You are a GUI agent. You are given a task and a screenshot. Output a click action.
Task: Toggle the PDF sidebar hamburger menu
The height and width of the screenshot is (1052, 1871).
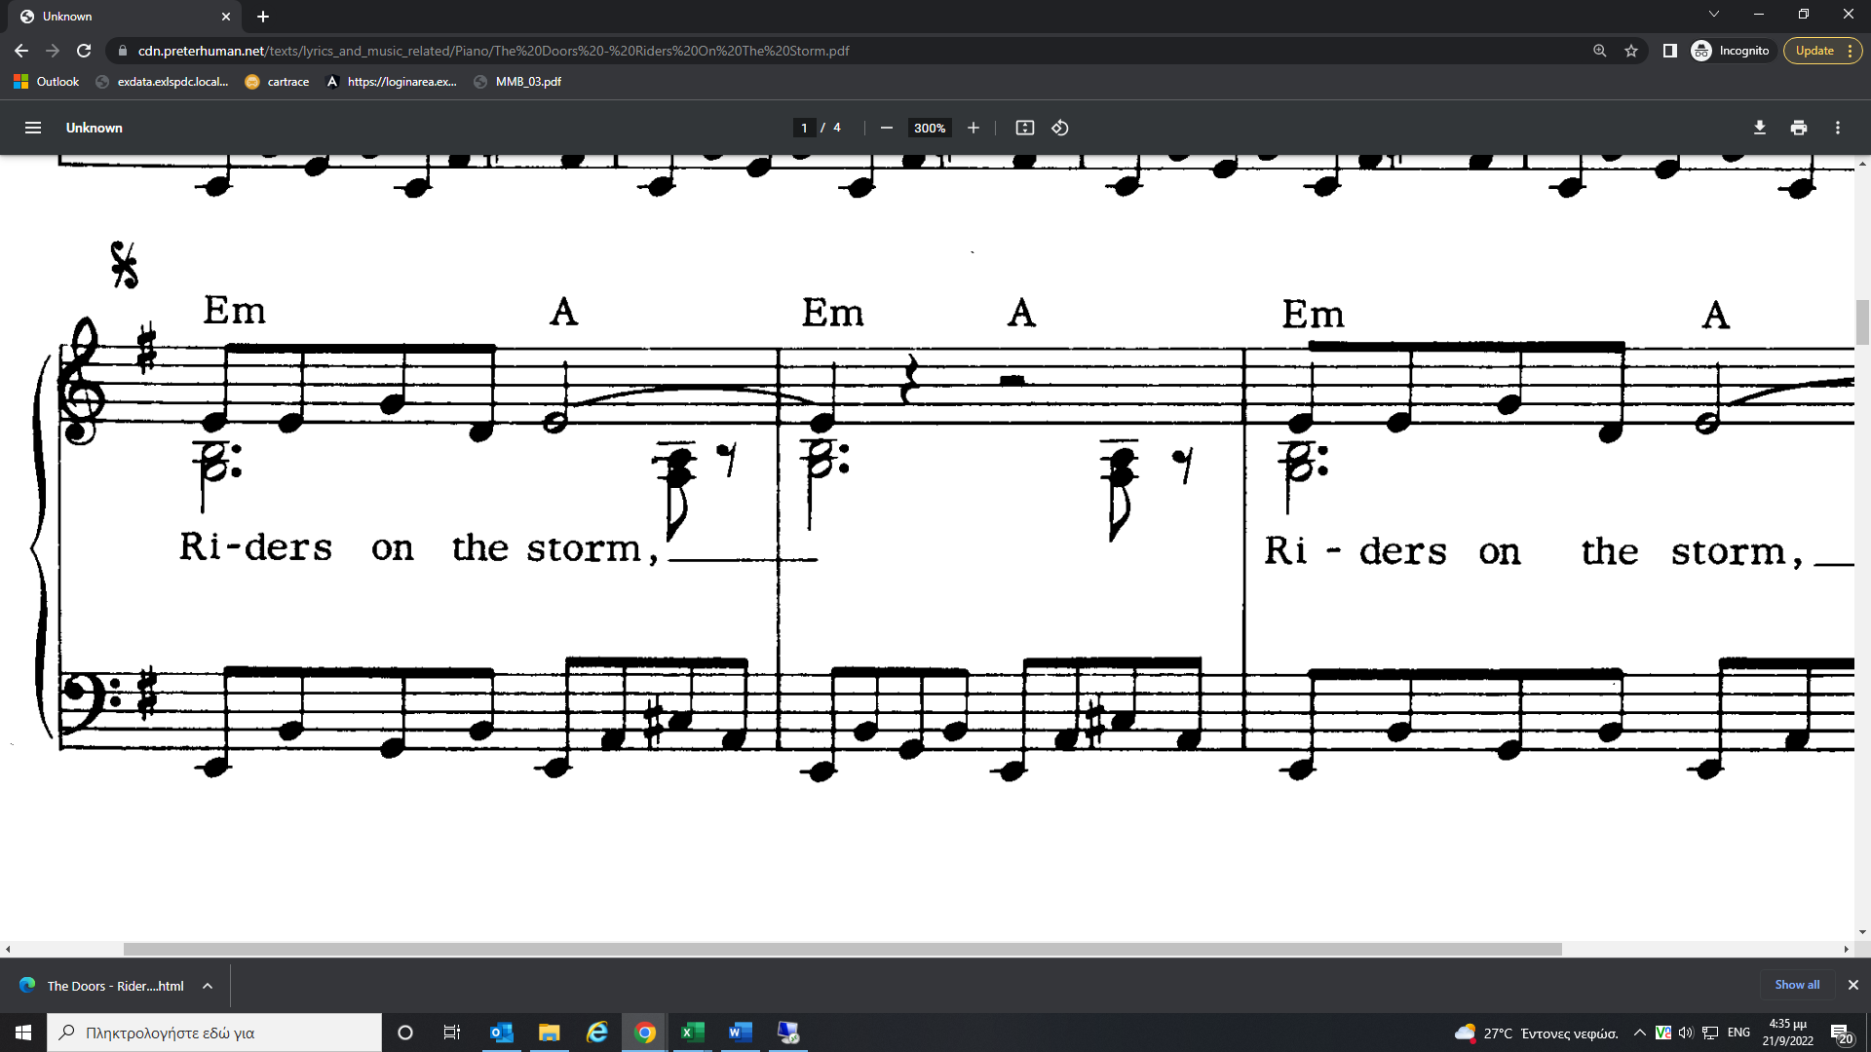point(32,128)
